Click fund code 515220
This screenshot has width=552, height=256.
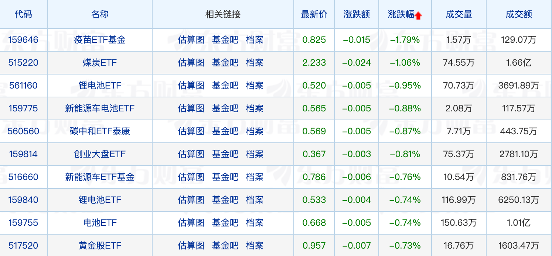(23, 63)
